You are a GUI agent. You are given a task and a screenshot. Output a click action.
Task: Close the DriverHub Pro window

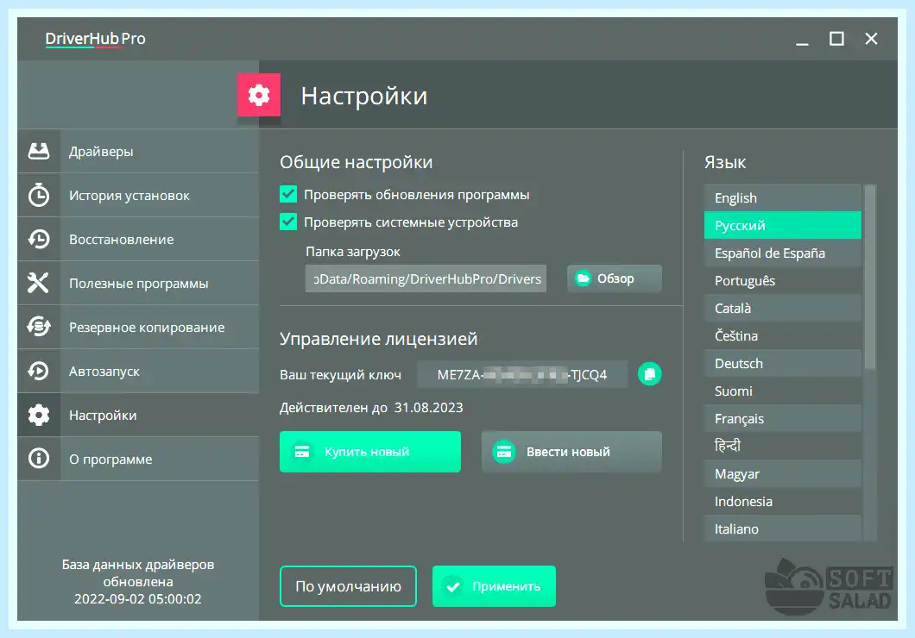click(871, 39)
